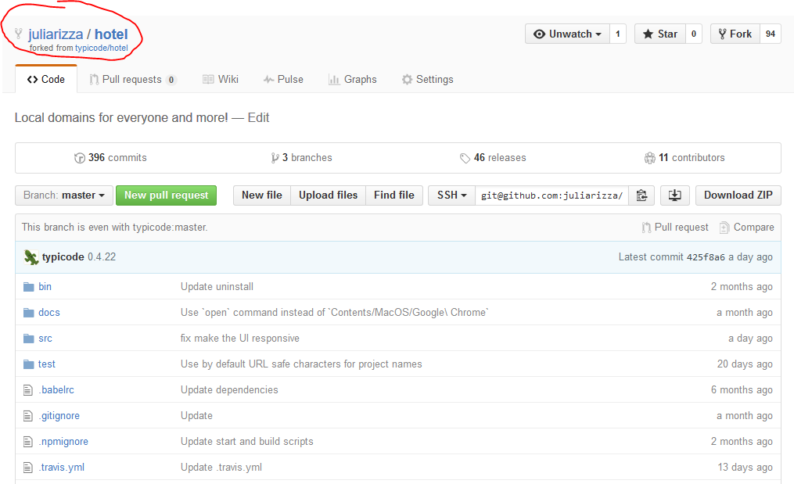
Task: Click the fork icon beside juliarizza
Action: point(19,34)
